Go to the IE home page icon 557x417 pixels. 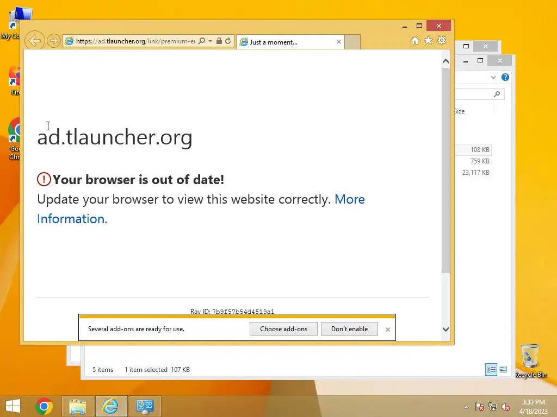coord(415,40)
